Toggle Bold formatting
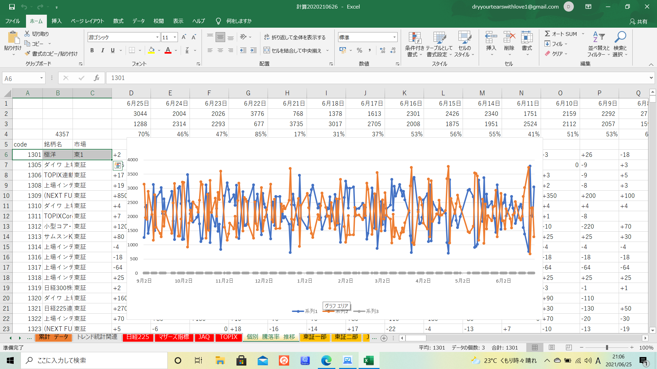The image size is (657, 369). 92,51
